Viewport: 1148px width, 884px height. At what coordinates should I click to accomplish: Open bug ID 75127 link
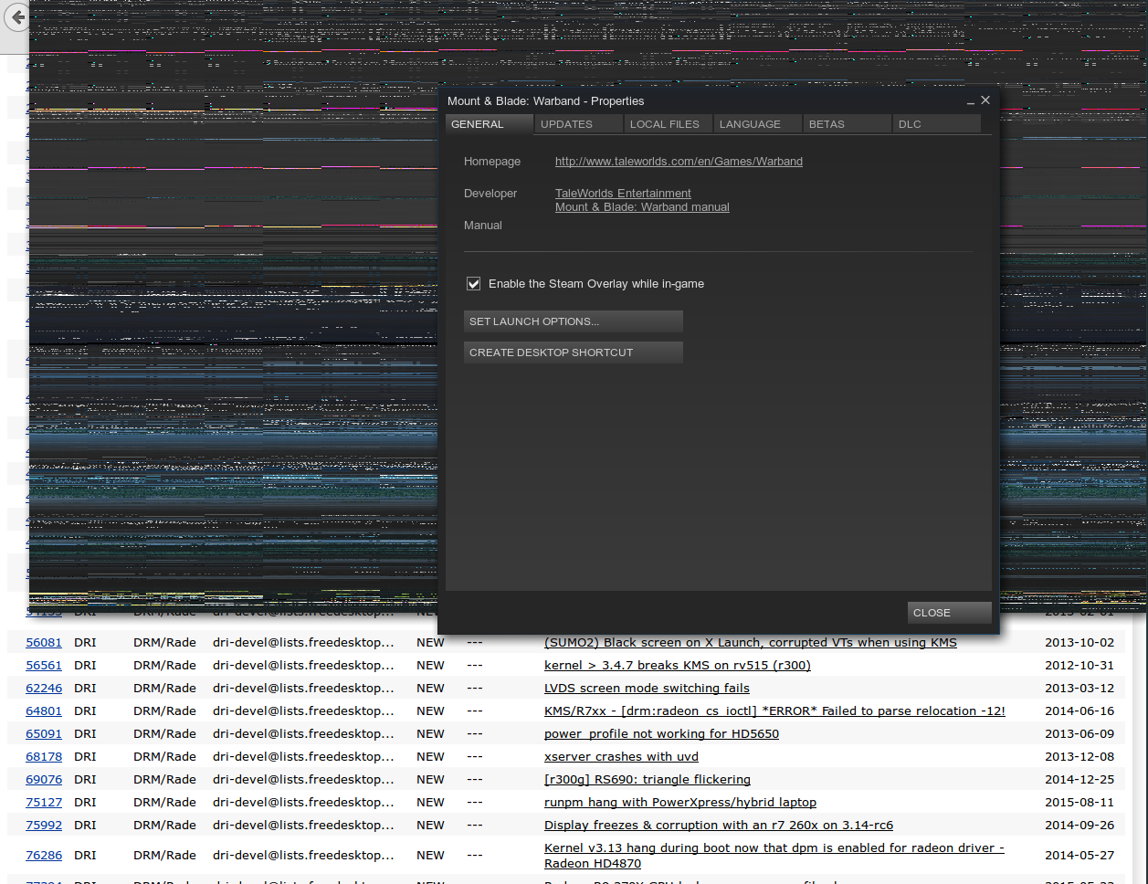[x=44, y=803]
